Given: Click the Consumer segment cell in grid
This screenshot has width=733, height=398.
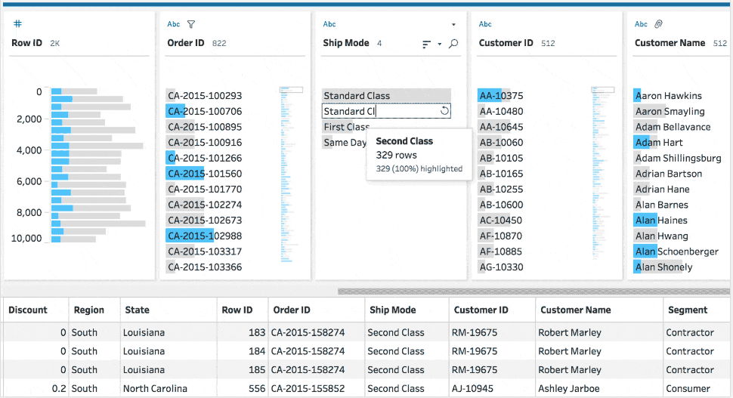Looking at the screenshot, I should 697,388.
